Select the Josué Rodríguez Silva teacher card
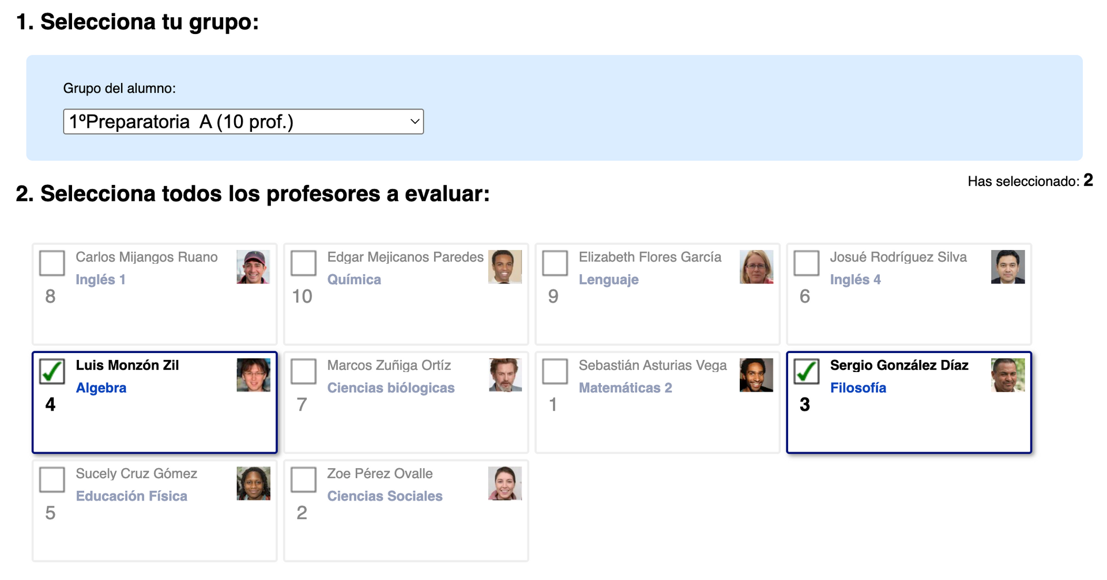Viewport: 1107px width, 580px height. [909, 294]
